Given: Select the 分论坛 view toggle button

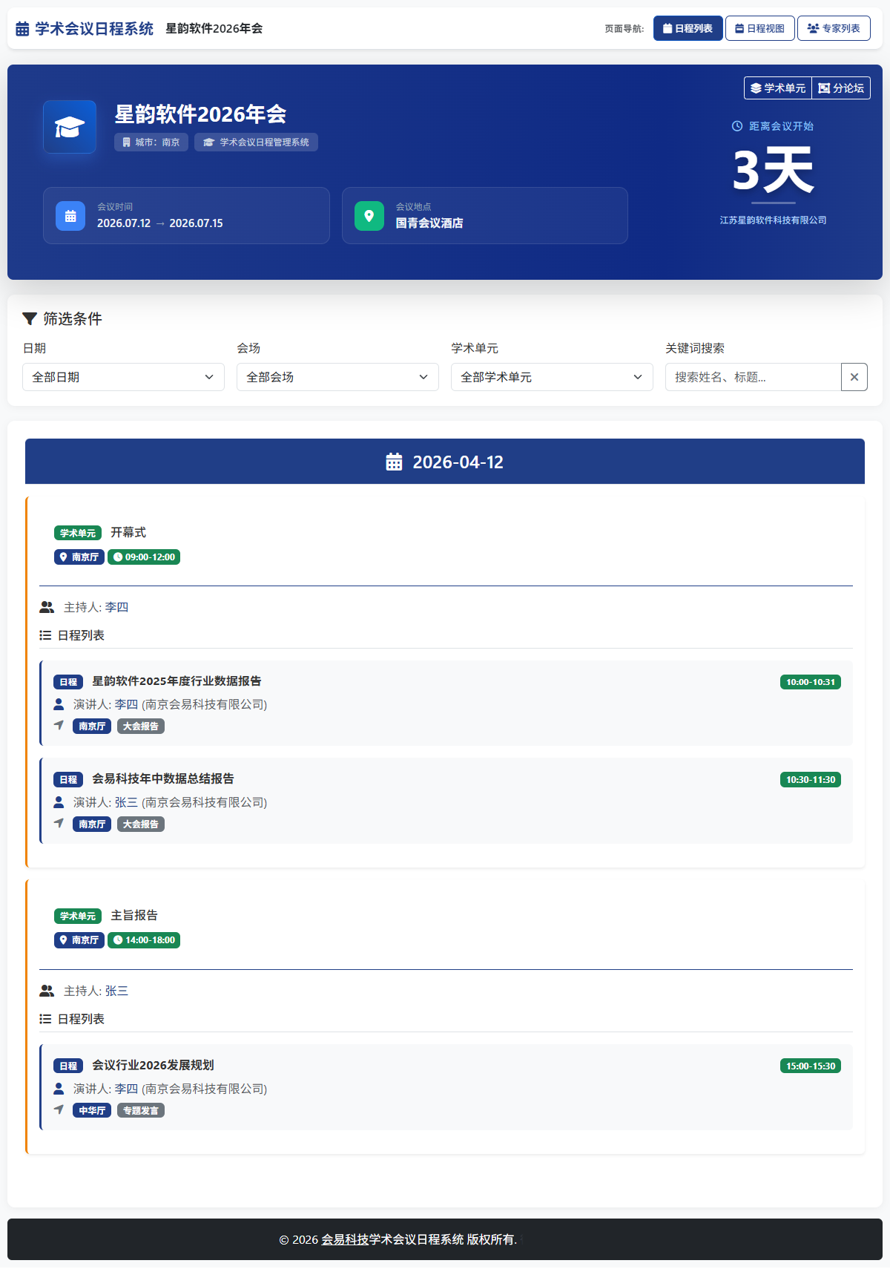Looking at the screenshot, I should pos(841,88).
